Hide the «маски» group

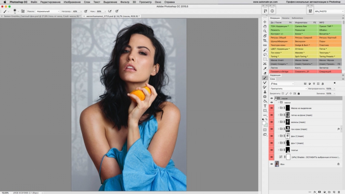coord(272,103)
